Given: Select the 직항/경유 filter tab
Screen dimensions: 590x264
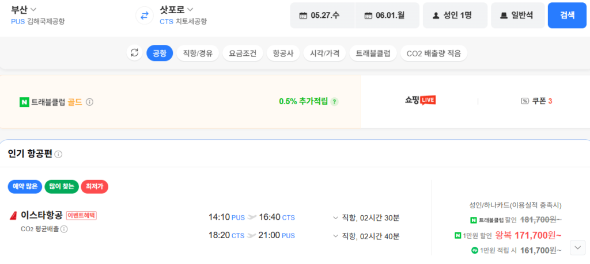Looking at the screenshot, I should [198, 53].
